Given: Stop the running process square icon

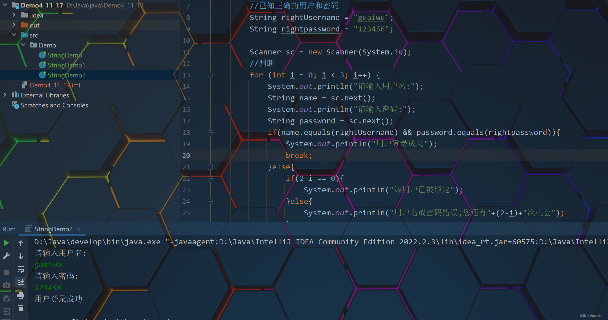Looking at the screenshot, I should pyautogui.click(x=6, y=272).
